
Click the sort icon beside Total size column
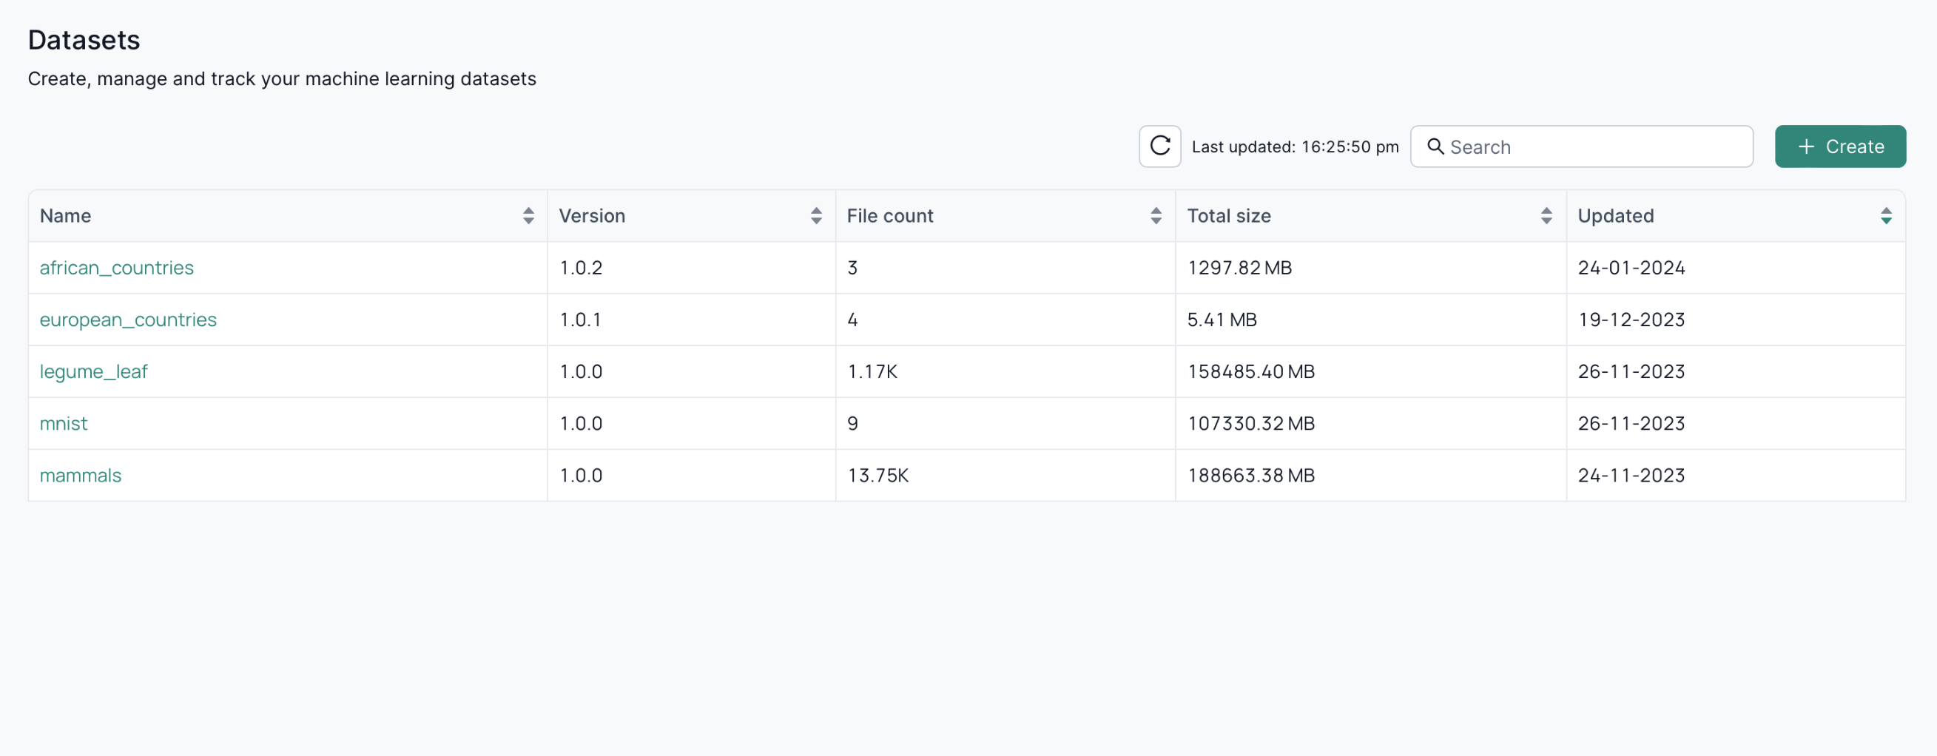(x=1547, y=216)
